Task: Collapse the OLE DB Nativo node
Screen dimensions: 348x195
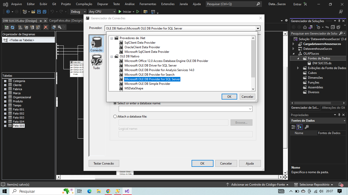Action: 112,56
